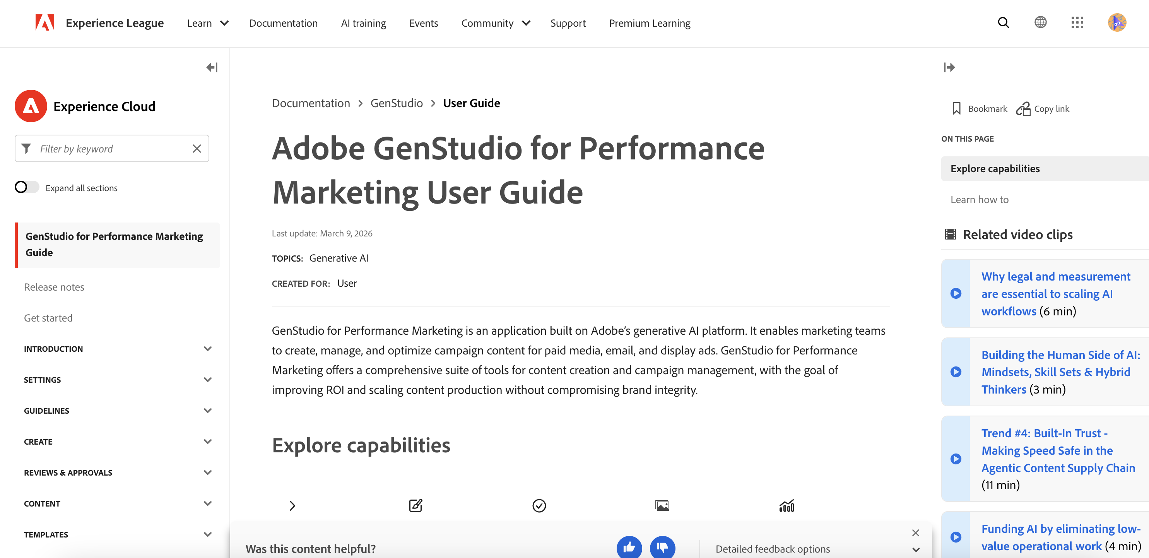Play the legal and measurement video clip
Screen dimensions: 1149x558
956,293
